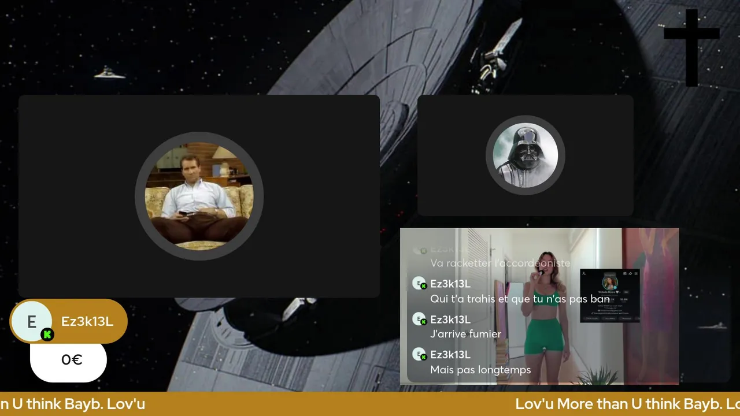
Task: Click chat avatar beside 'Qui t'a trahis' message
Action: coord(419,284)
